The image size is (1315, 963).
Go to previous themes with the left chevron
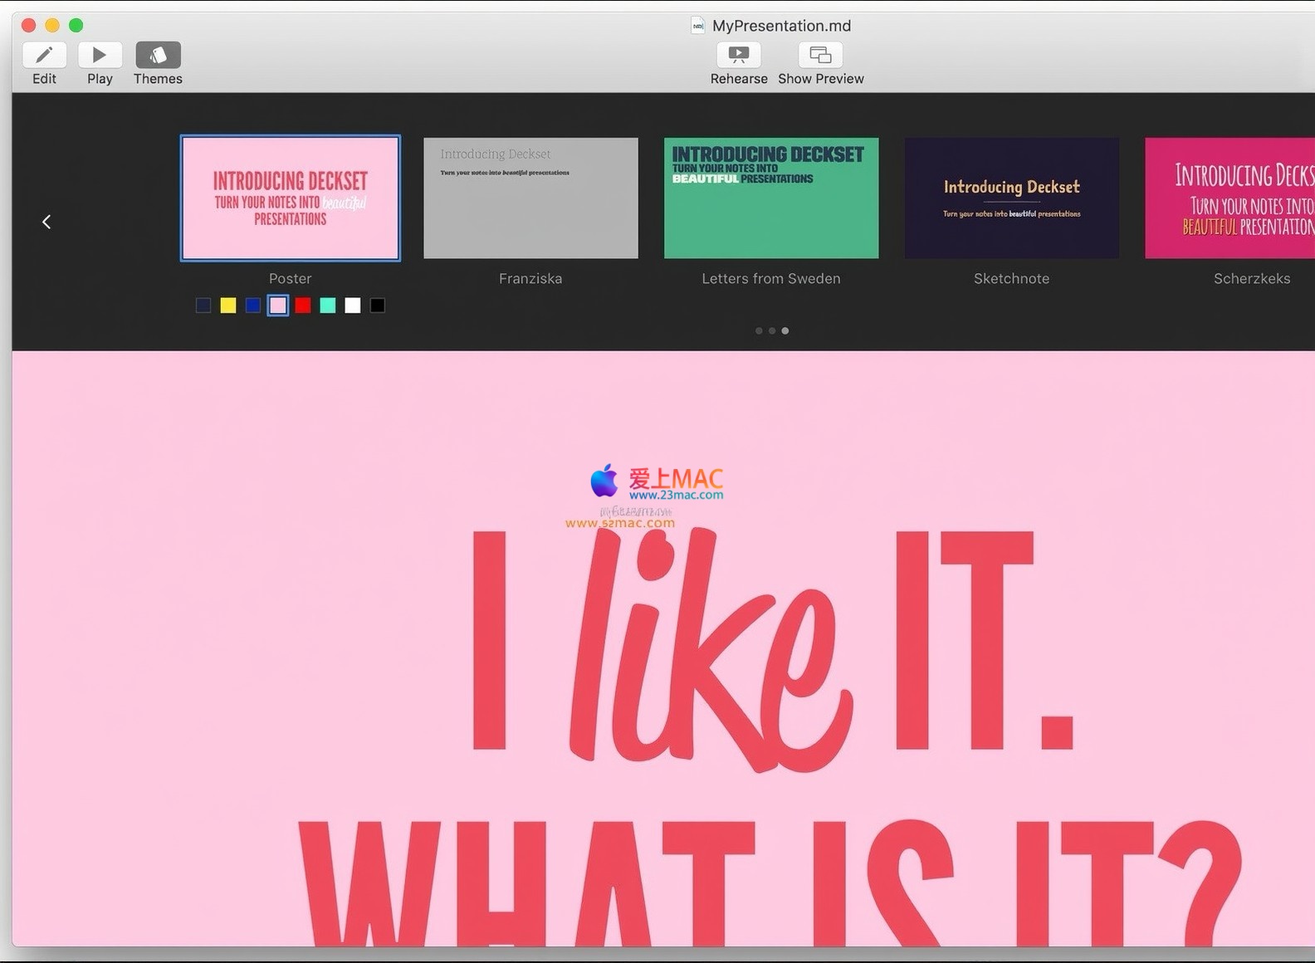[46, 222]
